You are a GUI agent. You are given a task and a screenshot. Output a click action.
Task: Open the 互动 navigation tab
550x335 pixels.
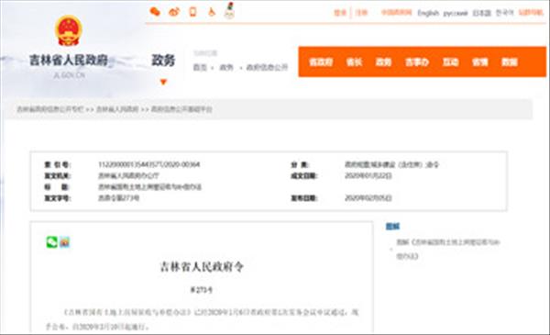(450, 62)
